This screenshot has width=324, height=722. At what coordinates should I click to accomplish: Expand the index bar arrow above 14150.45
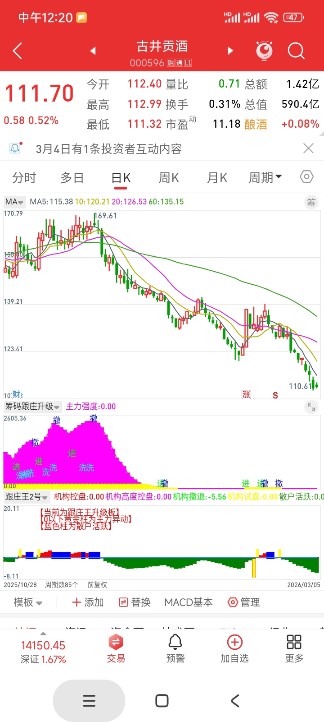(43, 634)
